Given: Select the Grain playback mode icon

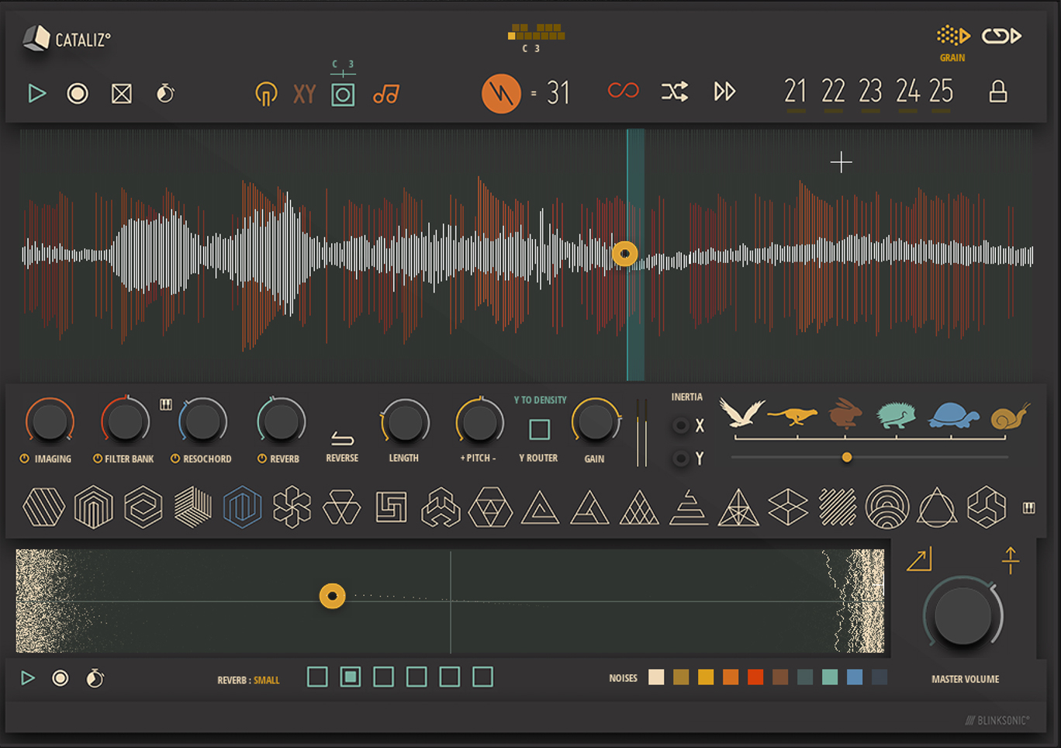Looking at the screenshot, I should coord(953,36).
